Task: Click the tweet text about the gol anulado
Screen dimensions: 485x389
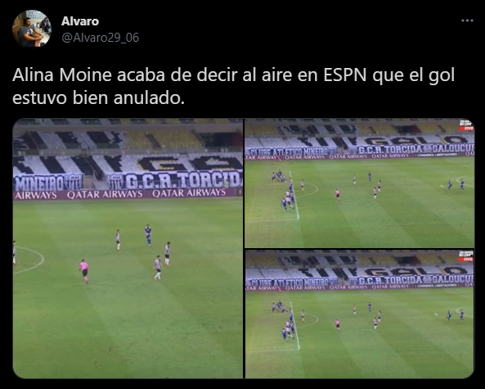Action: pos(234,87)
